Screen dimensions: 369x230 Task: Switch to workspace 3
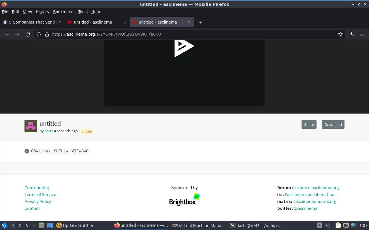(x=27, y=226)
